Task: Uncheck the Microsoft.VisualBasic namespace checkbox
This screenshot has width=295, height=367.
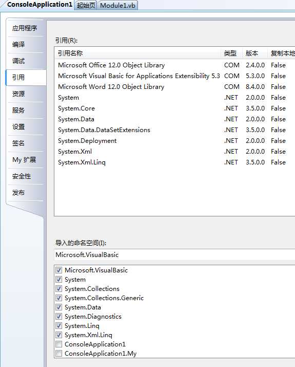Action: [x=59, y=270]
